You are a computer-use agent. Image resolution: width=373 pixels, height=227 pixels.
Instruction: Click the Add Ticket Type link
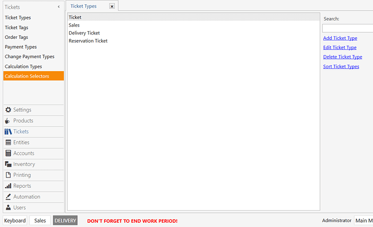340,38
